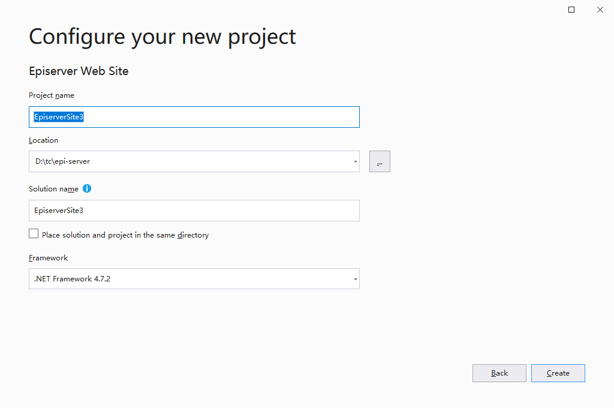
Task: Click the 'Configure your new project' heading
Action: tap(162, 37)
